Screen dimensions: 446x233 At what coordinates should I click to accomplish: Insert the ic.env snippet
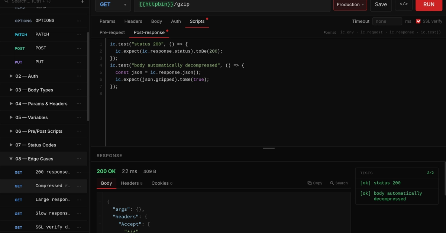tap(347, 32)
